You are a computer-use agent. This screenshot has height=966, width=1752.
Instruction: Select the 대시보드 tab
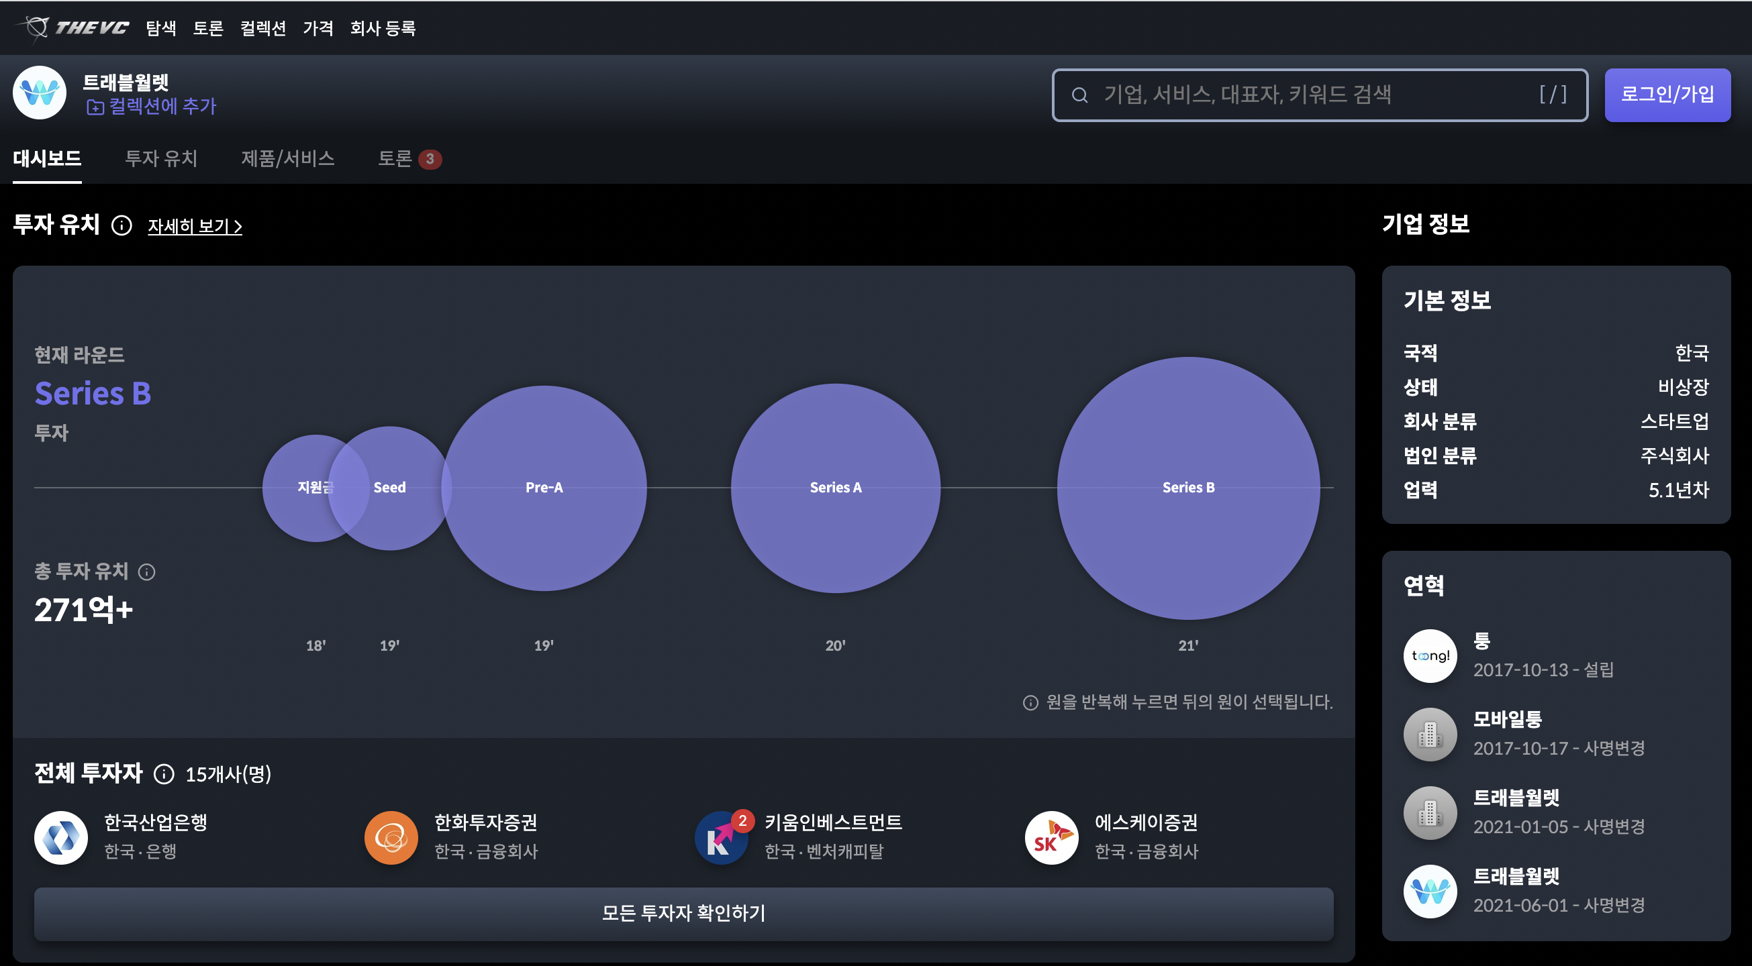47,159
